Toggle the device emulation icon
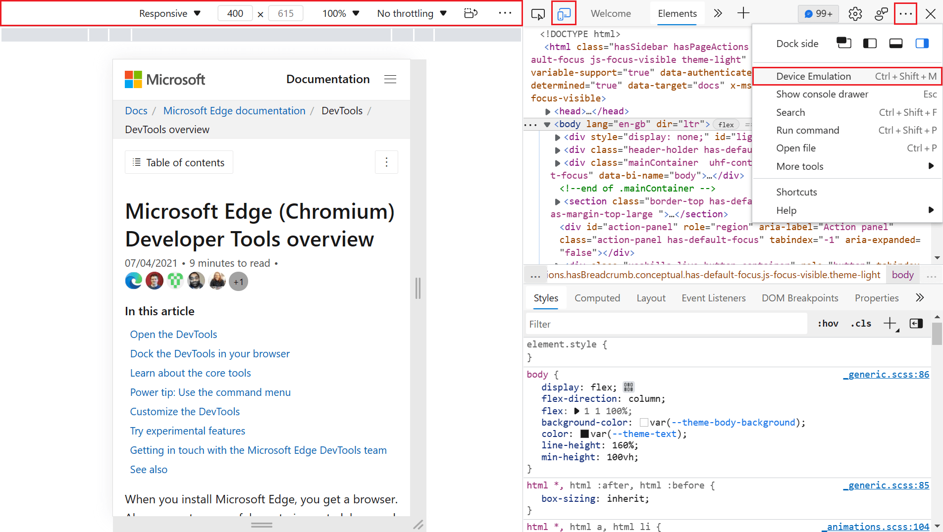This screenshot has height=532, width=943. tap(563, 13)
